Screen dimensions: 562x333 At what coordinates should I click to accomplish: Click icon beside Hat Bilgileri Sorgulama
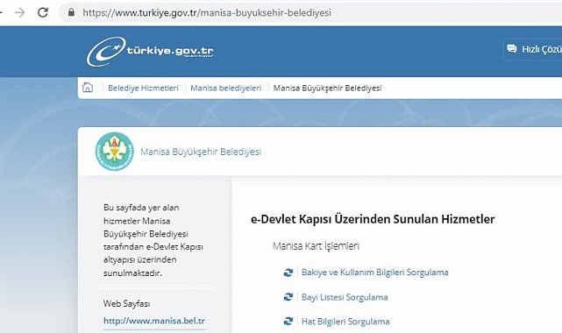288,322
